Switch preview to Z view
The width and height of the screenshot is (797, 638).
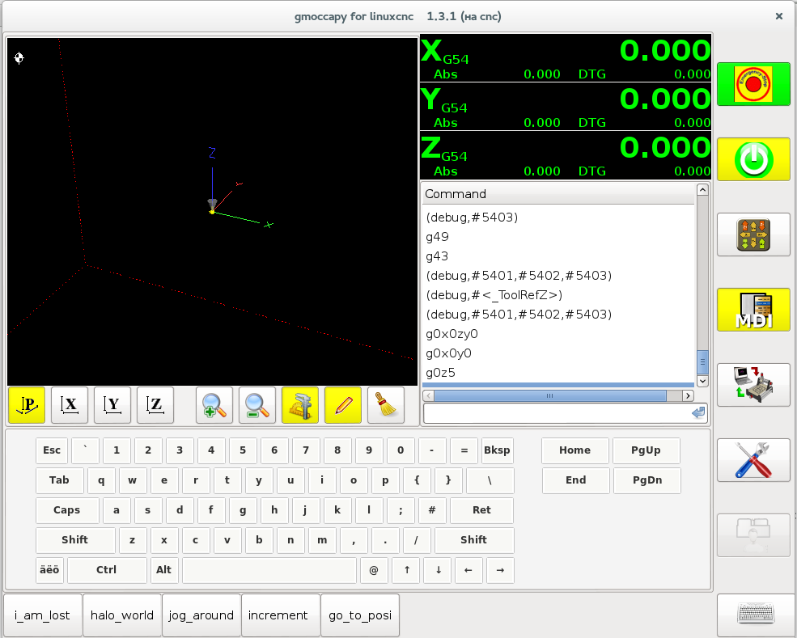coord(155,405)
